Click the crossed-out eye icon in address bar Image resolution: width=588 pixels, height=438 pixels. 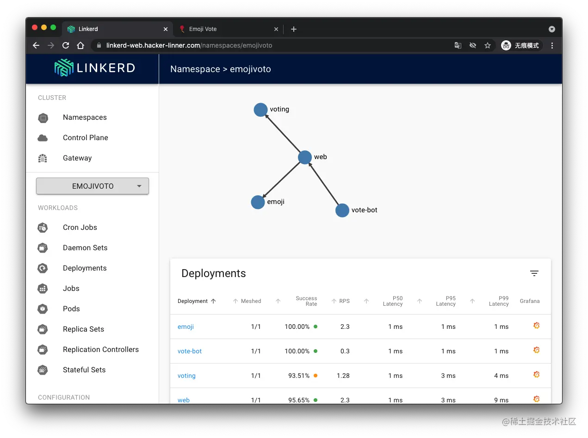coord(472,45)
